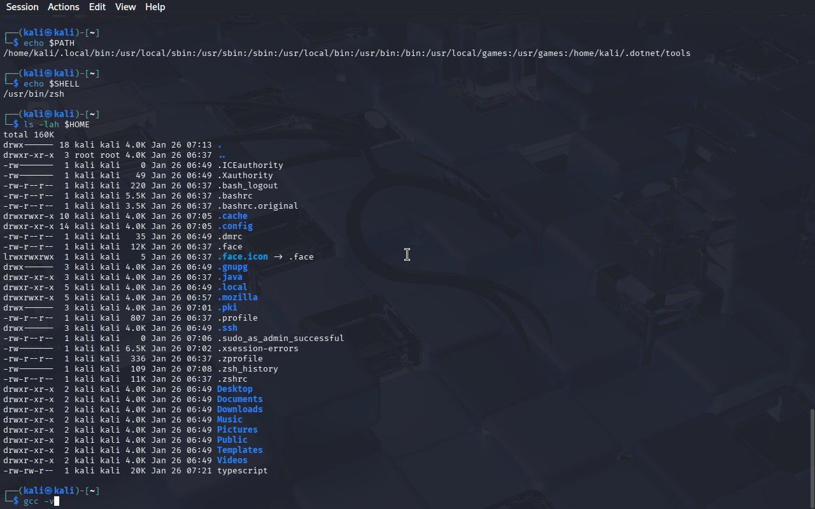
Task: Click the /usr/bin/zsh output line
Action: pyautogui.click(x=34, y=94)
